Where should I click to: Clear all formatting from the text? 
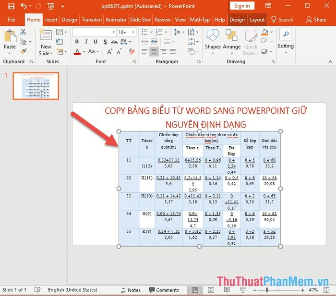pos(132,51)
